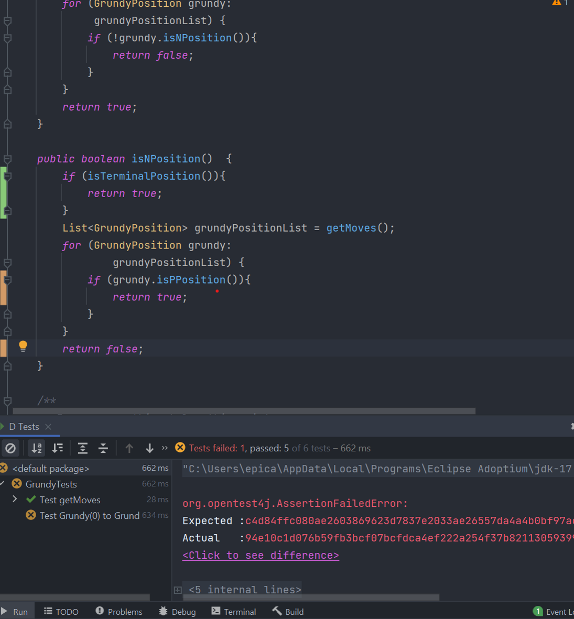Open the Build tool window
This screenshot has height=619, width=574.
point(288,612)
